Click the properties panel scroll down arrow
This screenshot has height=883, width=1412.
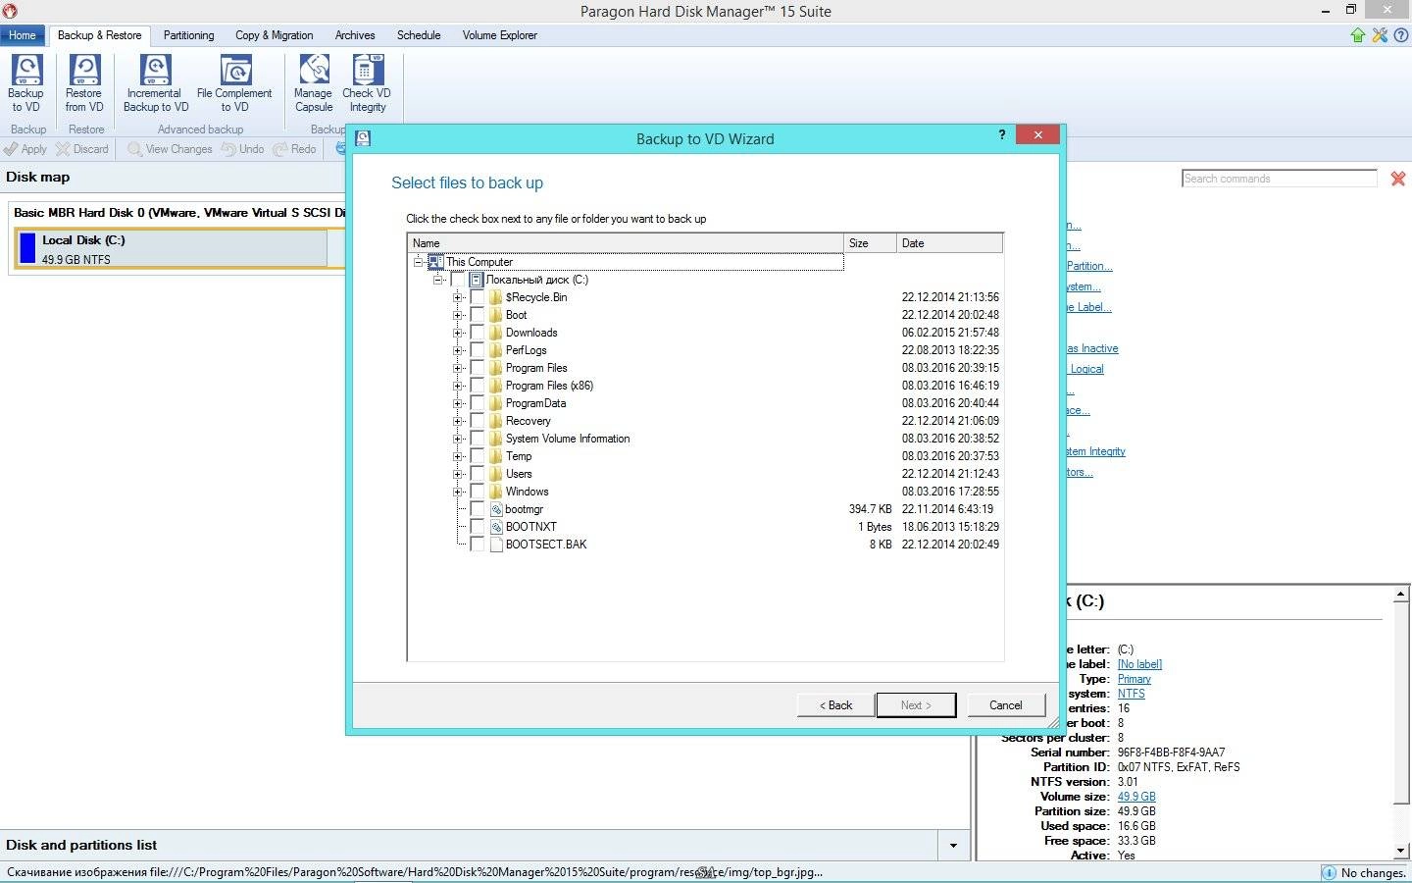1401,851
